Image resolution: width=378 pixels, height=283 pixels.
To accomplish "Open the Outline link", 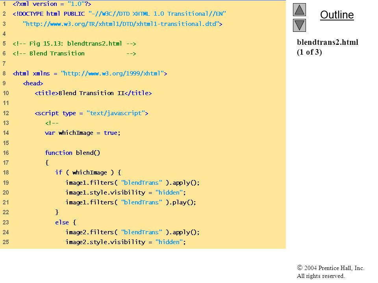I will pyautogui.click(x=337, y=15).
